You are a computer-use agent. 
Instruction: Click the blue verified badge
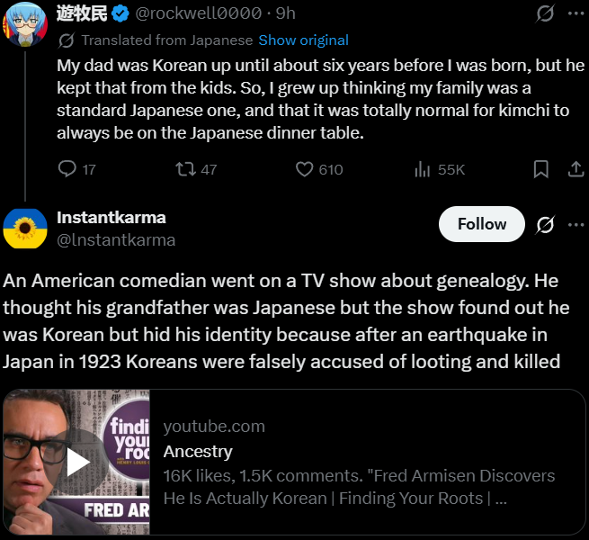[121, 13]
